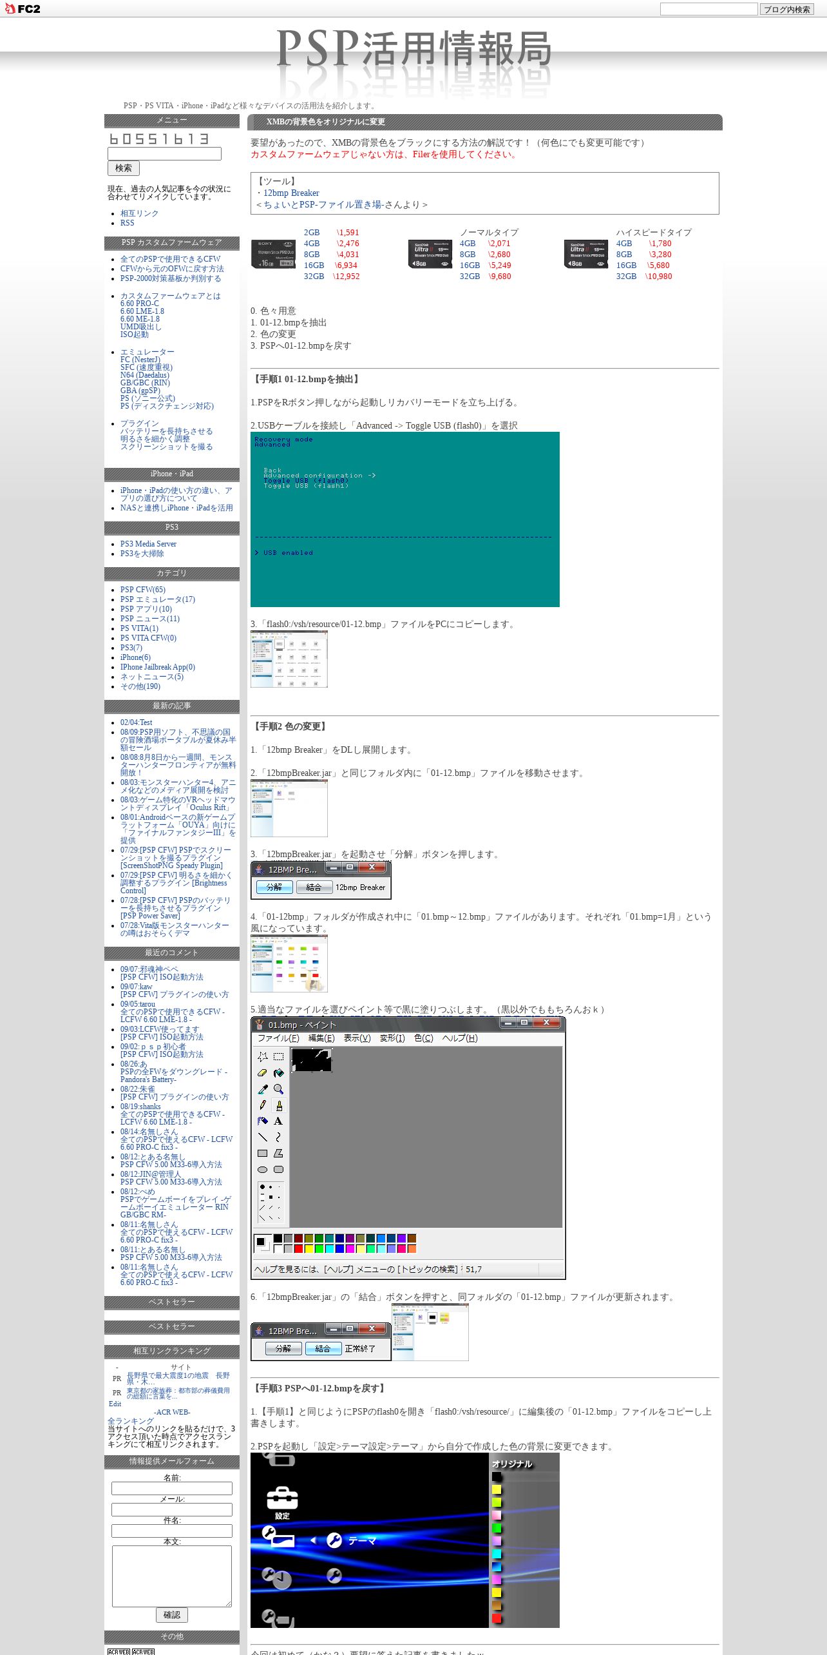Pick the yellow swatch in Paint palette
The height and width of the screenshot is (1655, 827).
(x=309, y=1248)
